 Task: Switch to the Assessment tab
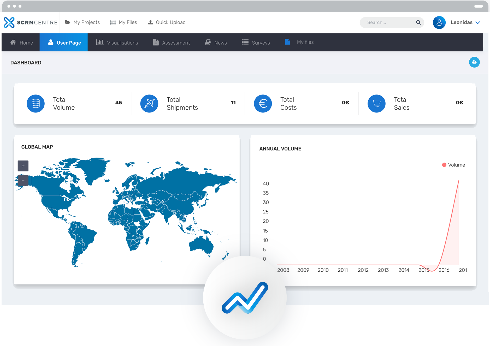tap(171, 43)
